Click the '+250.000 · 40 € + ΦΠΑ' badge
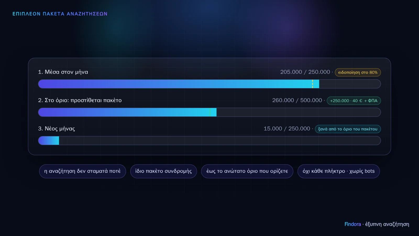Screen dimensions: 419x236 [x=354, y=101]
